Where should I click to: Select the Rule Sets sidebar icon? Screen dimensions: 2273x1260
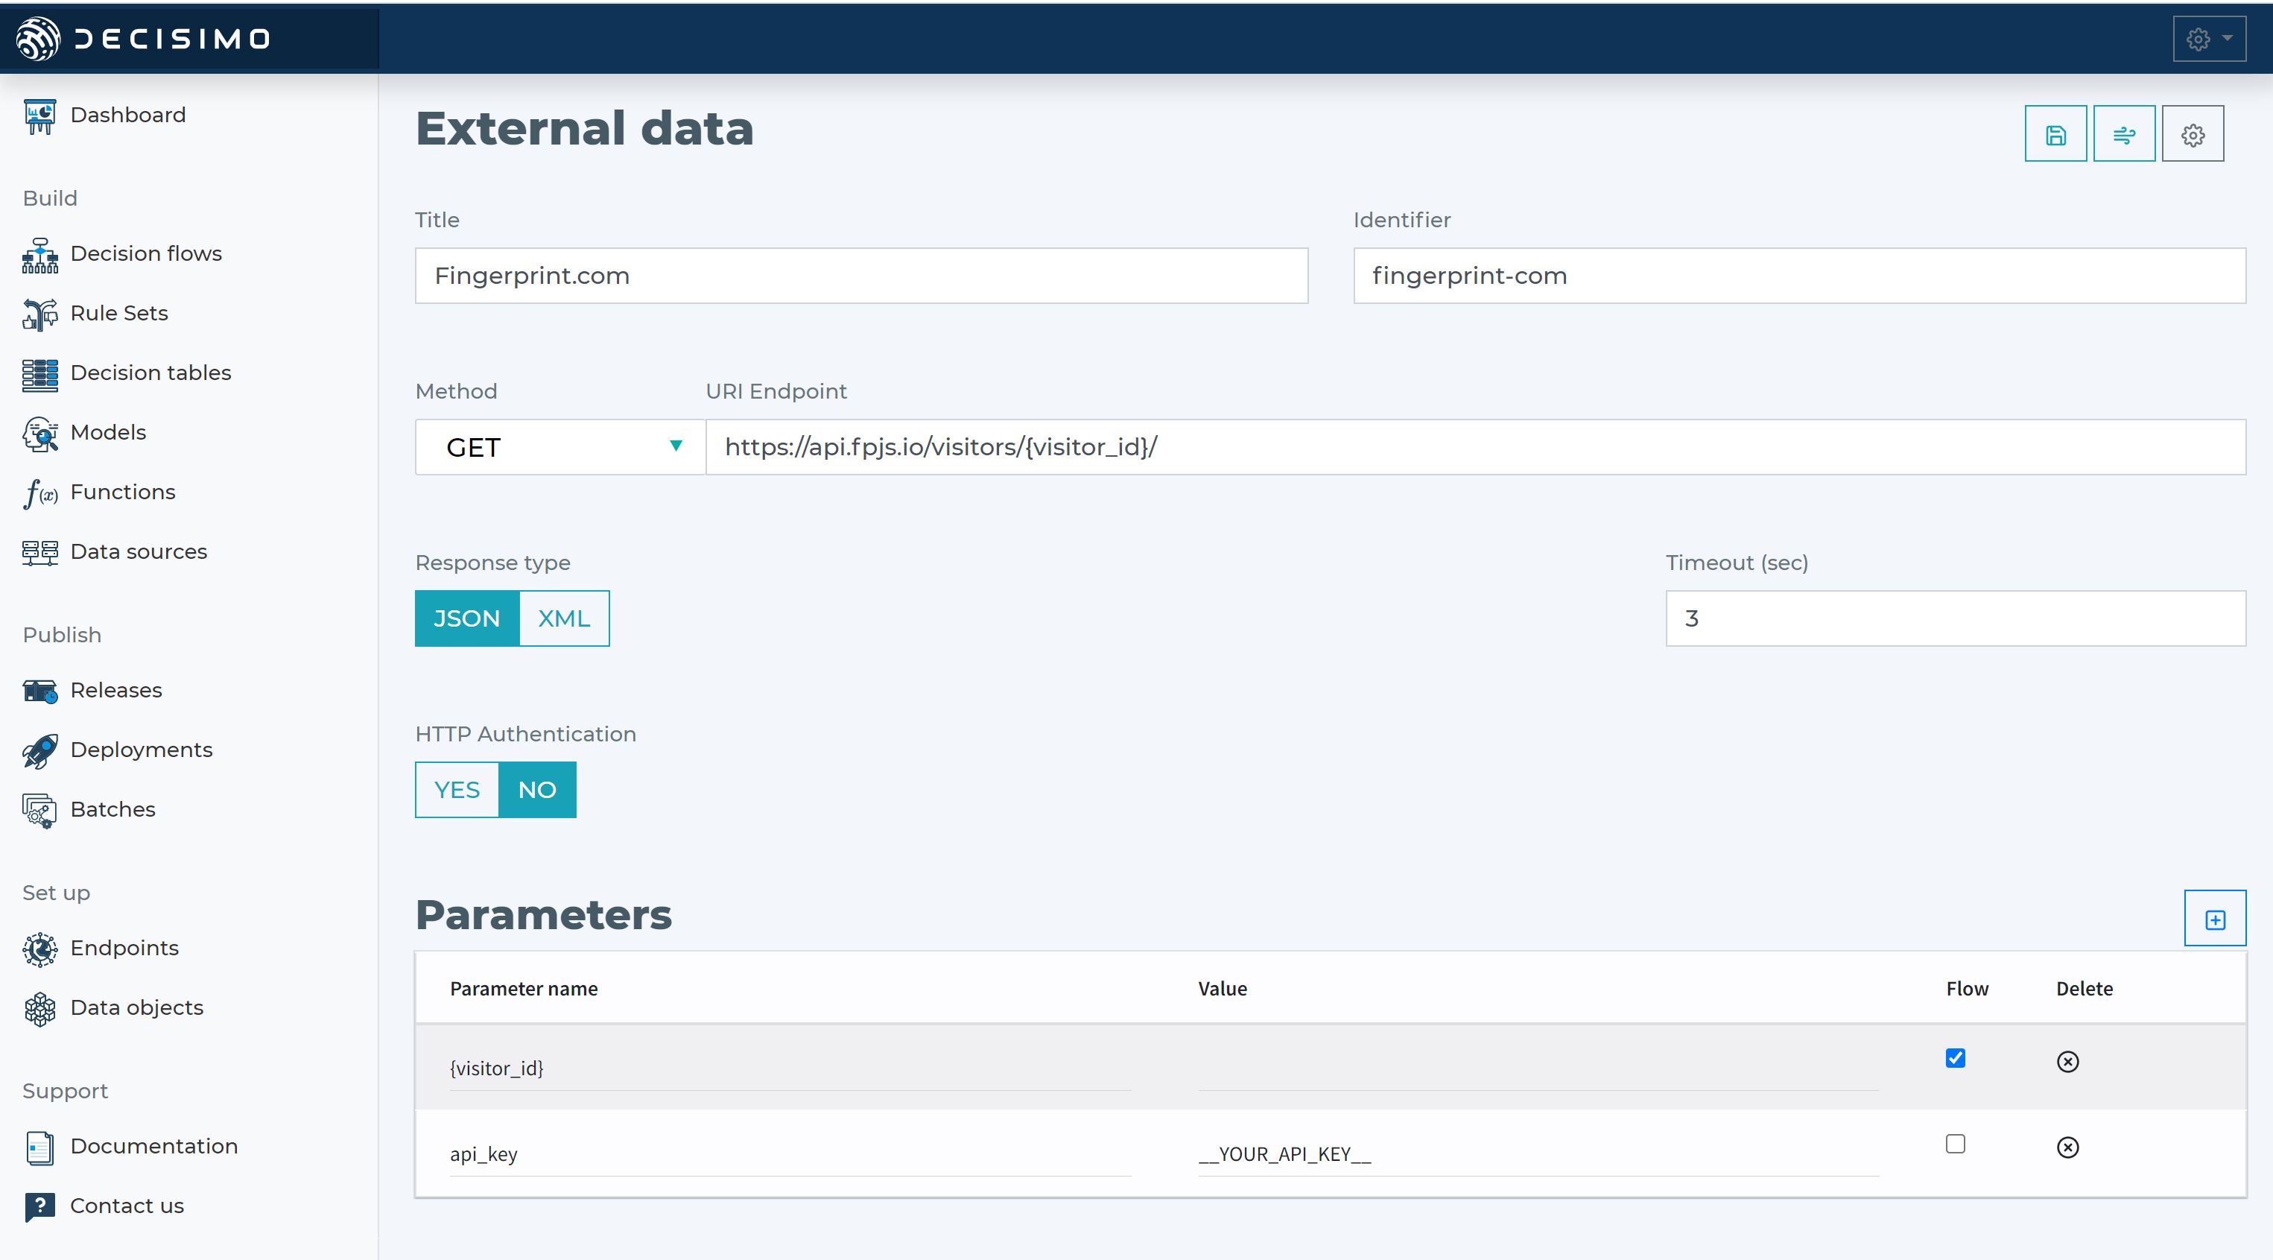39,313
